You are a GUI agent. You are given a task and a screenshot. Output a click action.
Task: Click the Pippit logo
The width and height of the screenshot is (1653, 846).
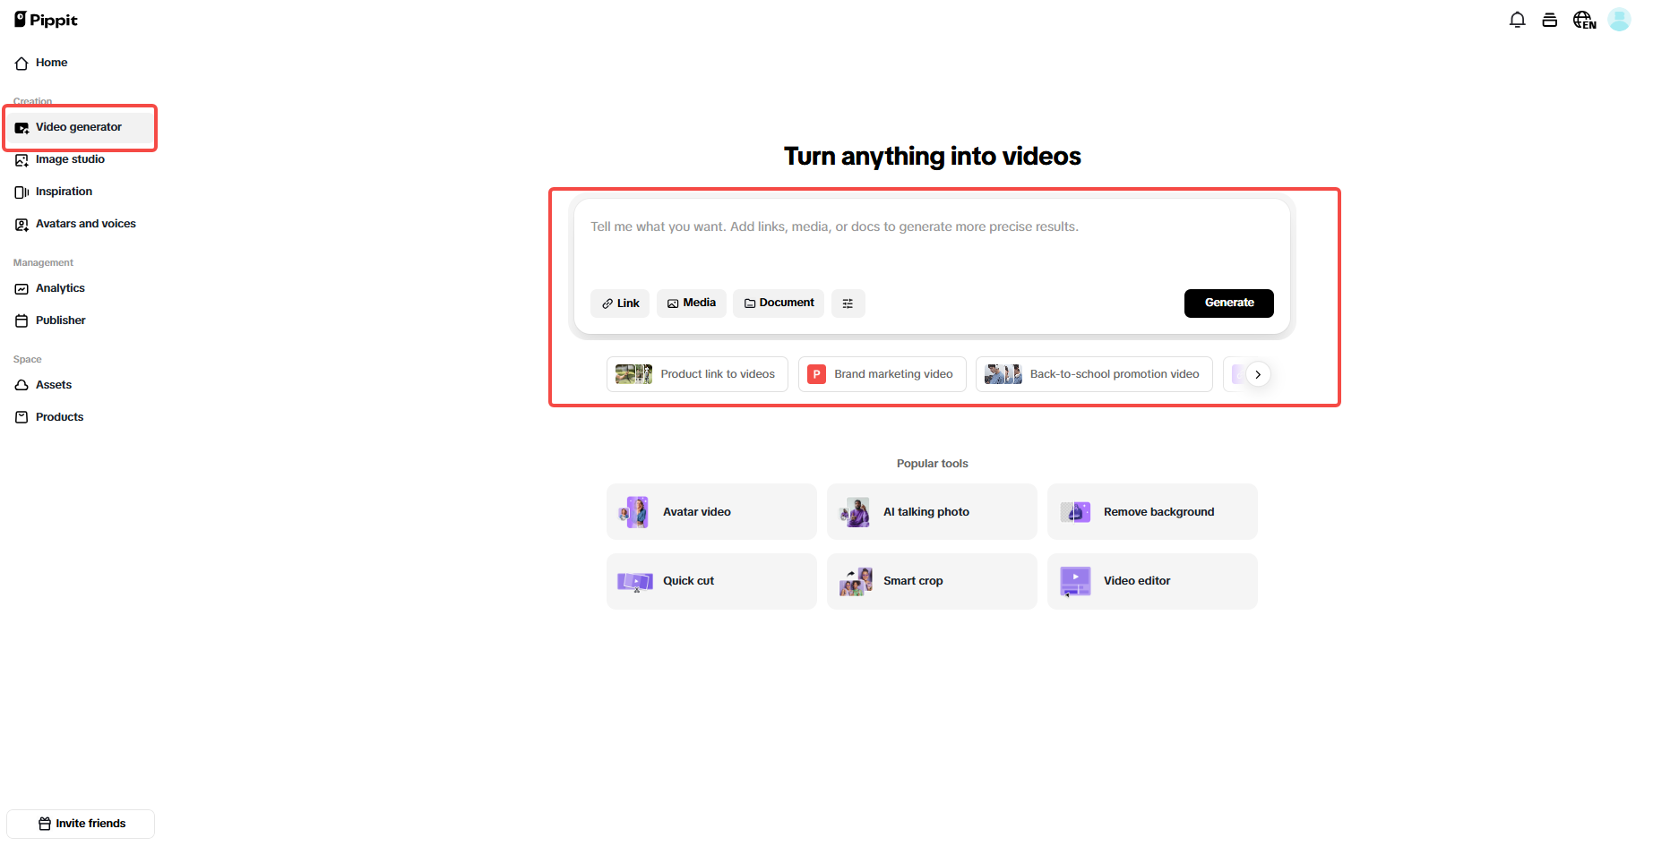pyautogui.click(x=46, y=20)
